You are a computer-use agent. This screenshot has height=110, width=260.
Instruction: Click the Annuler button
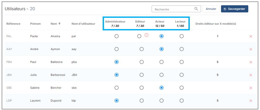[x=211, y=9]
